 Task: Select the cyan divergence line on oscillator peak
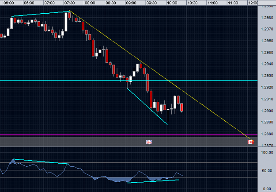[x=41, y=161]
